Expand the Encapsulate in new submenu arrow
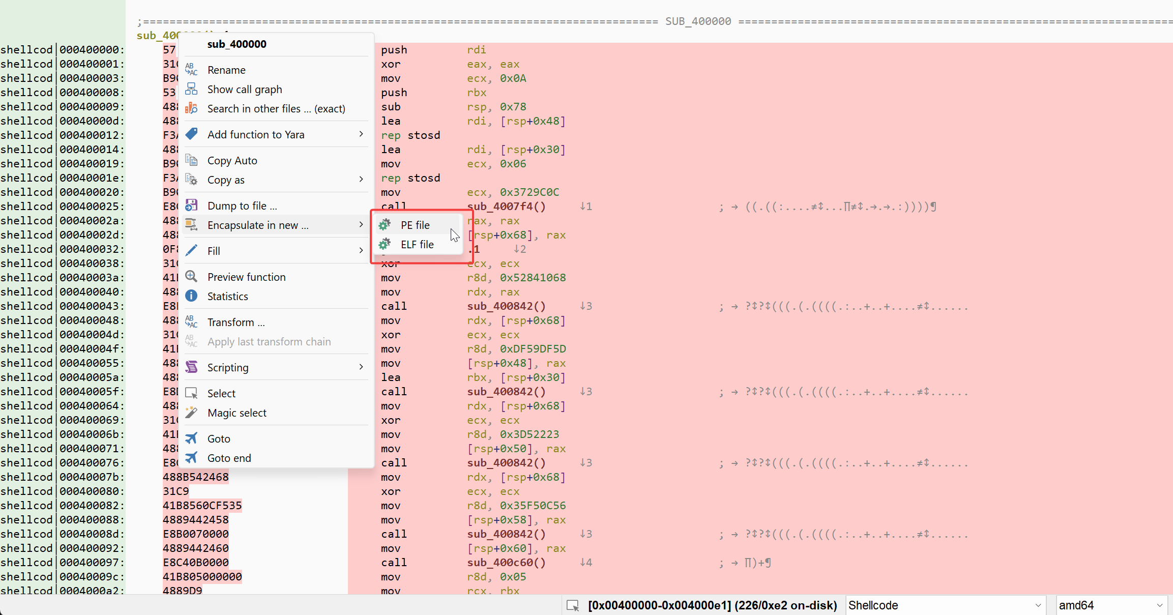Image resolution: width=1173 pixels, height=615 pixels. 361,225
